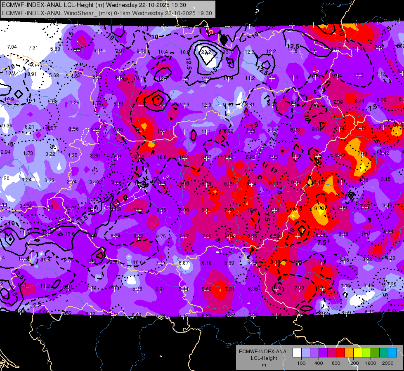Click the grid value 2.74
This screenshot has height=371, width=404.
tap(72, 181)
